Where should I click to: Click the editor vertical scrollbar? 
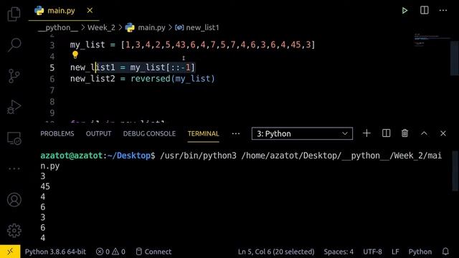[454, 58]
